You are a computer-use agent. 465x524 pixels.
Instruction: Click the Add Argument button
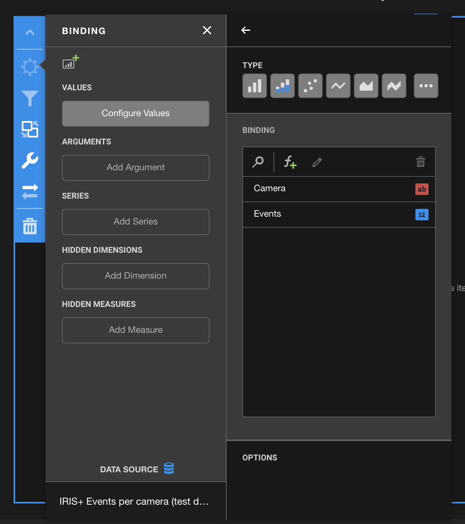(136, 168)
